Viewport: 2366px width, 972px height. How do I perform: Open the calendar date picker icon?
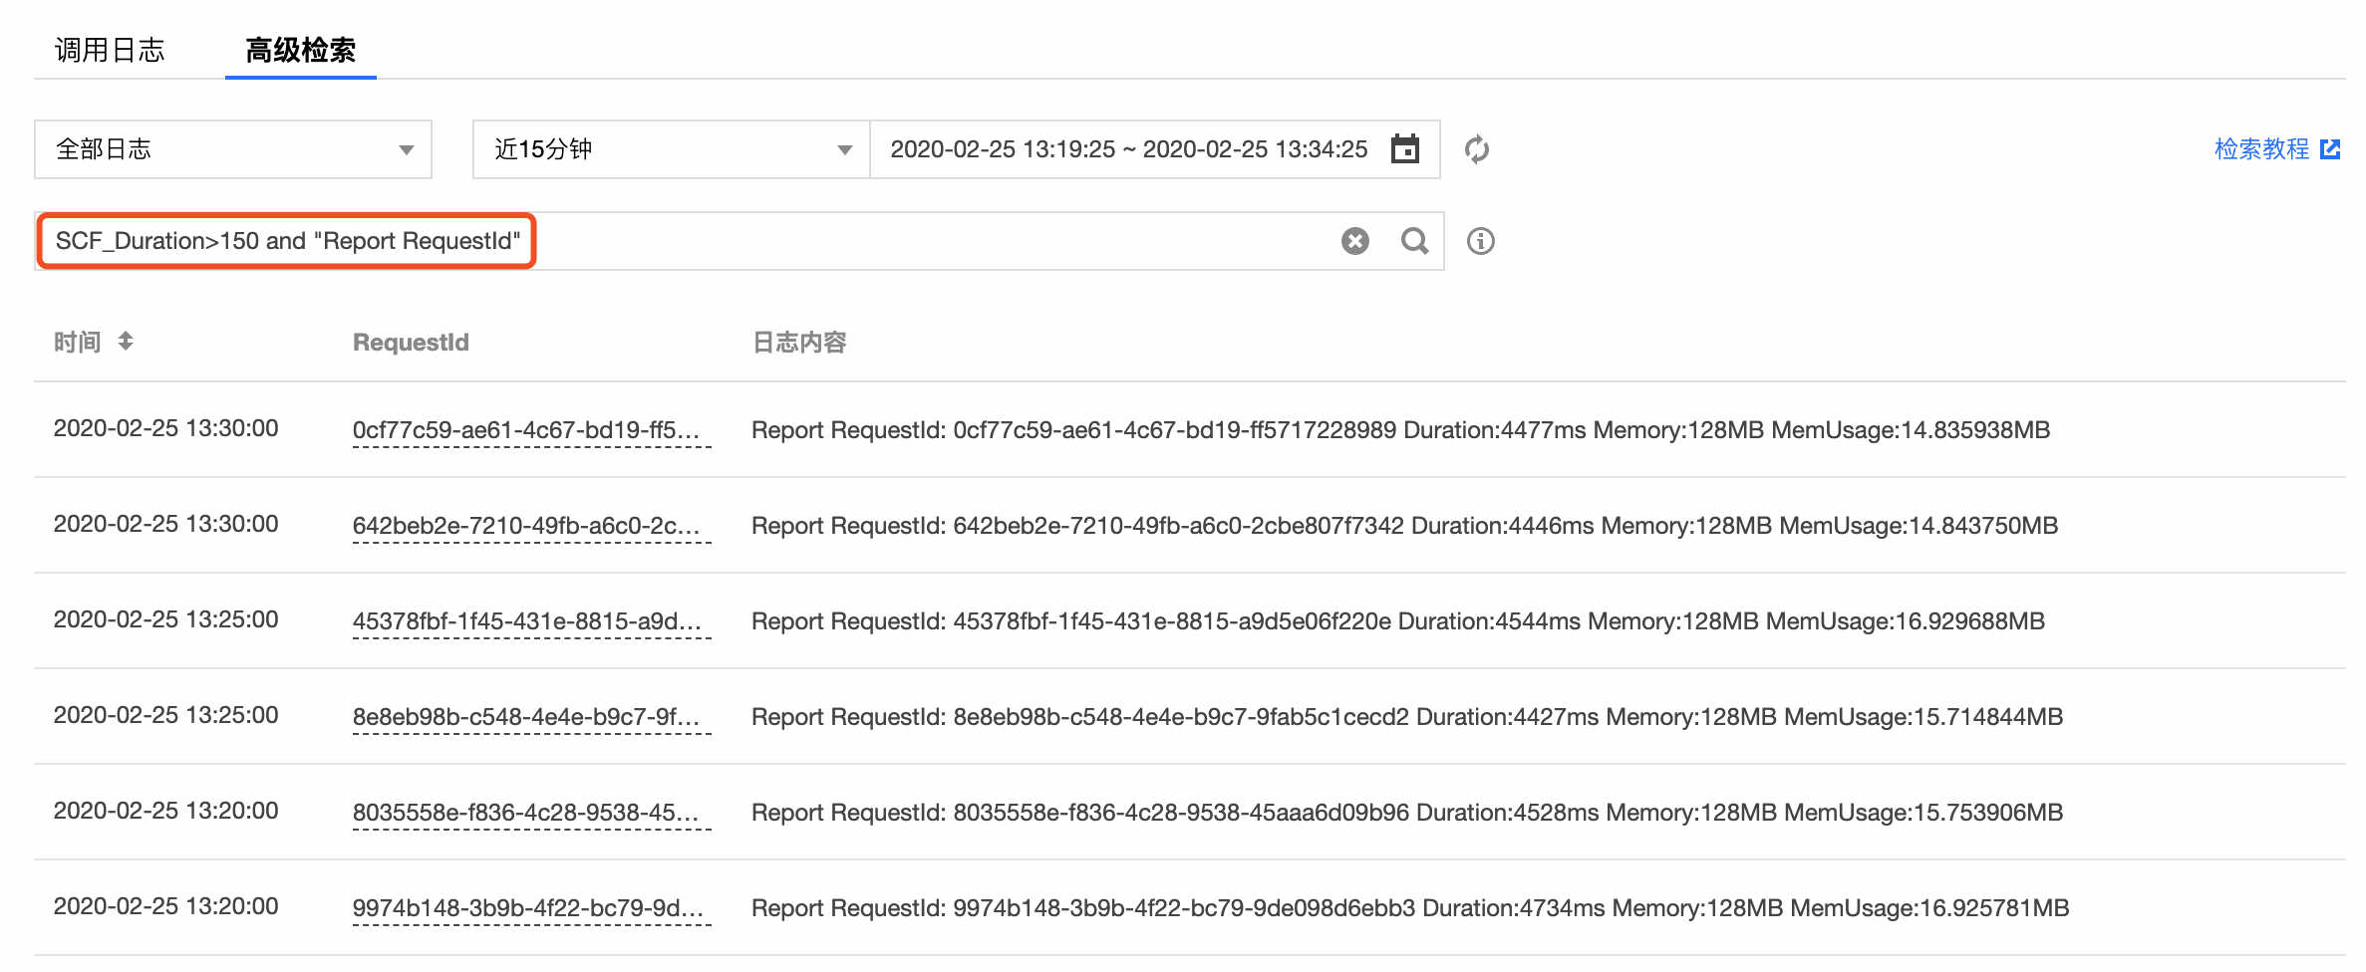tap(1405, 149)
